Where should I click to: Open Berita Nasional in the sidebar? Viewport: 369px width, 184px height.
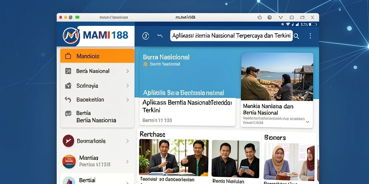click(x=97, y=71)
